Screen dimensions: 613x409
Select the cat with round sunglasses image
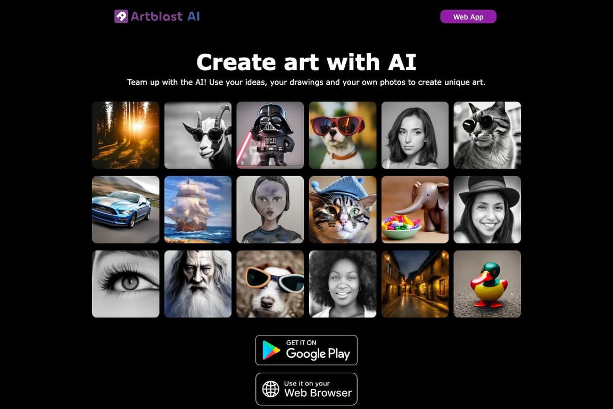tap(487, 135)
